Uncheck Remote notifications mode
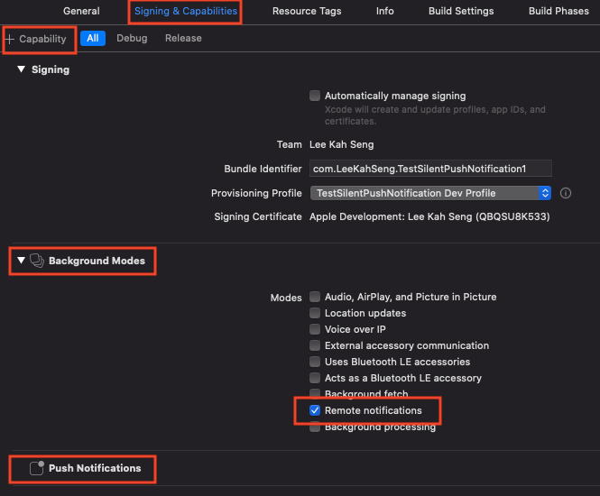Screen dimensions: 600x496 315,410
